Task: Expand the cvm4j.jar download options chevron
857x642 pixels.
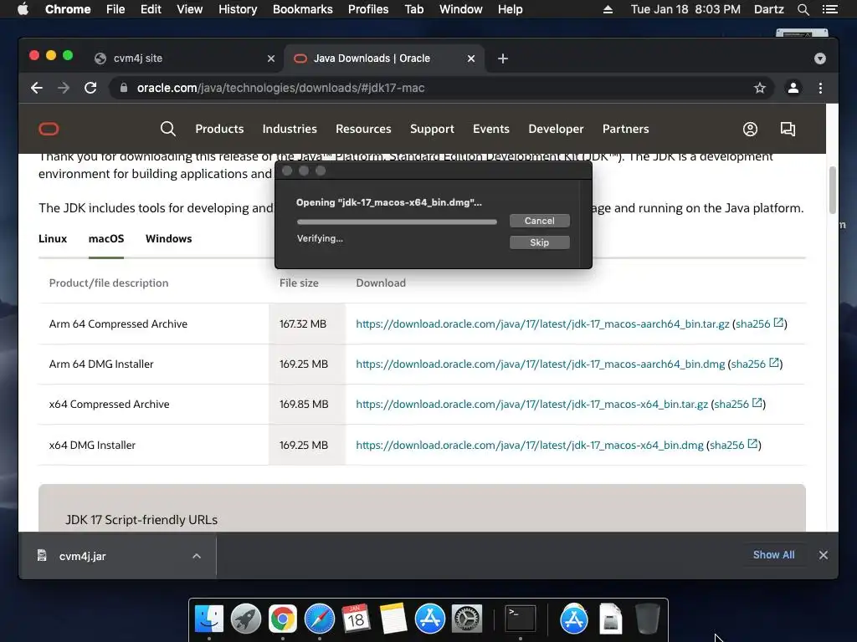Action: (197, 556)
